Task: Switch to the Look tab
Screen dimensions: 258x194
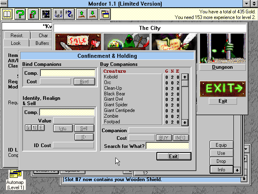Action: pos(16,43)
